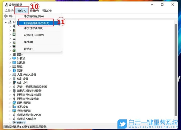The height and width of the screenshot is (130, 181).
Task: Open the 操作(A) menu
Action: (x=22, y=11)
